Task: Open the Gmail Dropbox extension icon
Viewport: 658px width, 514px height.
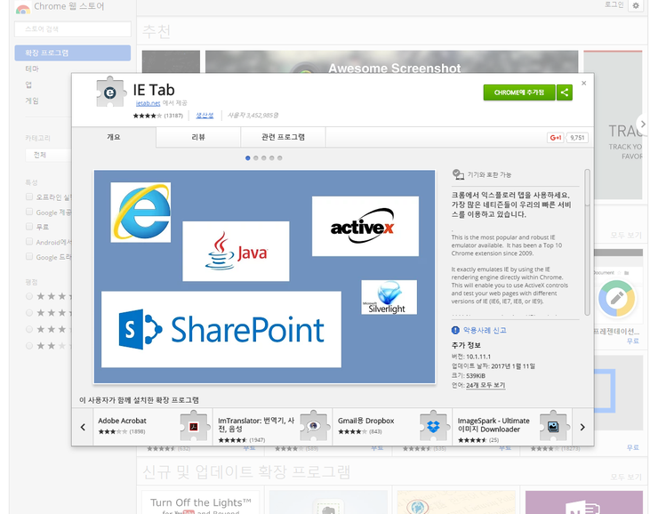Action: [434, 426]
